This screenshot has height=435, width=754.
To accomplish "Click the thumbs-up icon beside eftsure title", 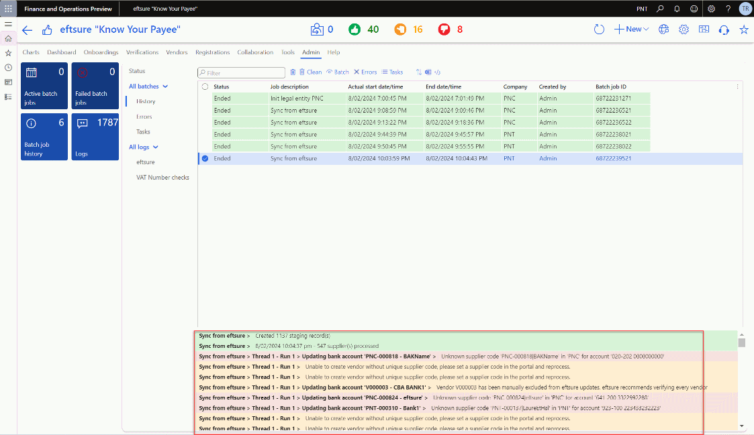I will pyautogui.click(x=46, y=29).
